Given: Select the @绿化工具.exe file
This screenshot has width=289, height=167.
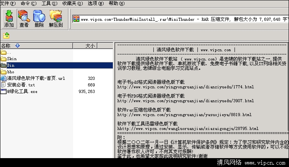Looking at the screenshot, I should (22, 91).
